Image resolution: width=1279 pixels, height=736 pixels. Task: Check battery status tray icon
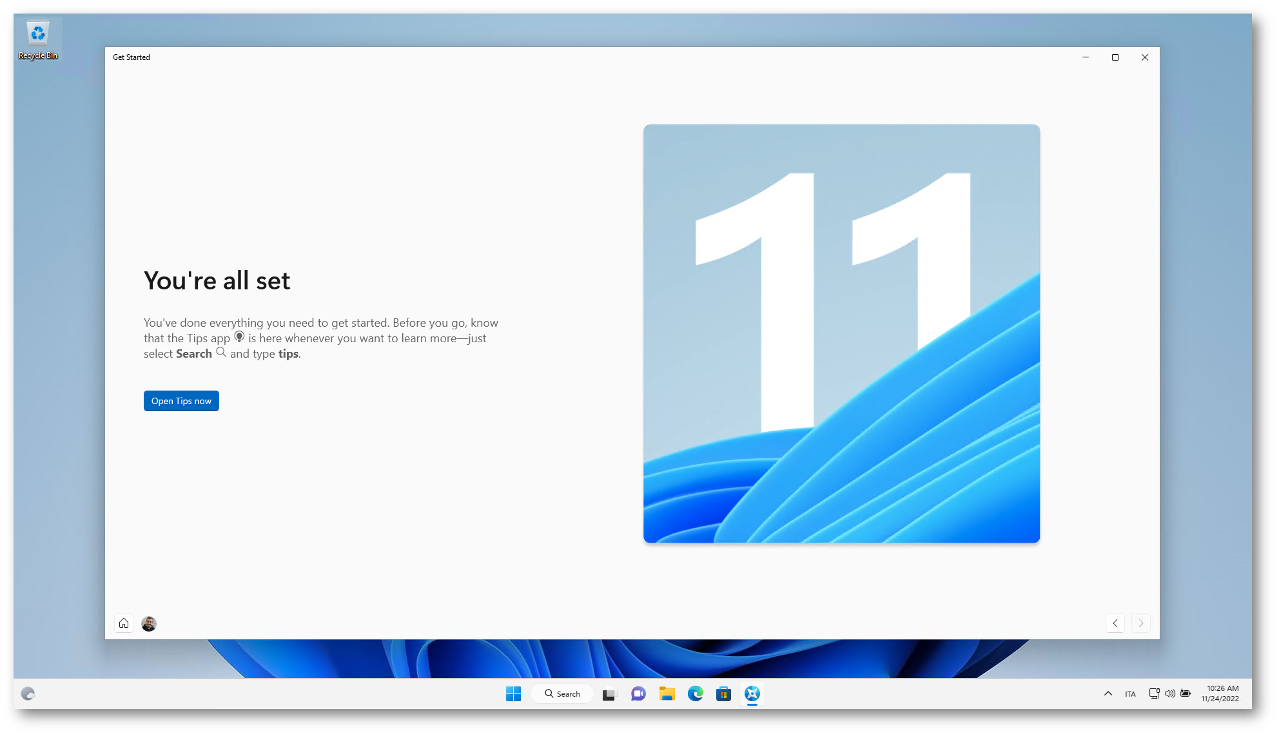(x=1186, y=693)
